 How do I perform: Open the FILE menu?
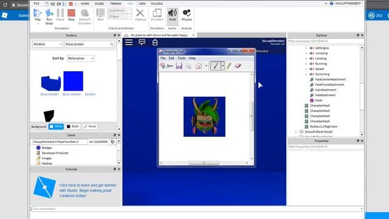pos(36,4)
